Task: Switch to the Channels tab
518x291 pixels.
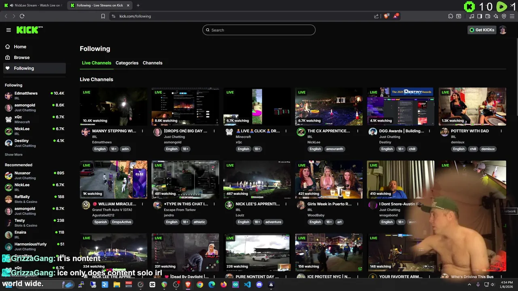Action: 153,63
